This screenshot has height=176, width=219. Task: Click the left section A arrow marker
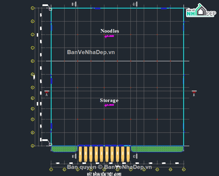(47, 93)
